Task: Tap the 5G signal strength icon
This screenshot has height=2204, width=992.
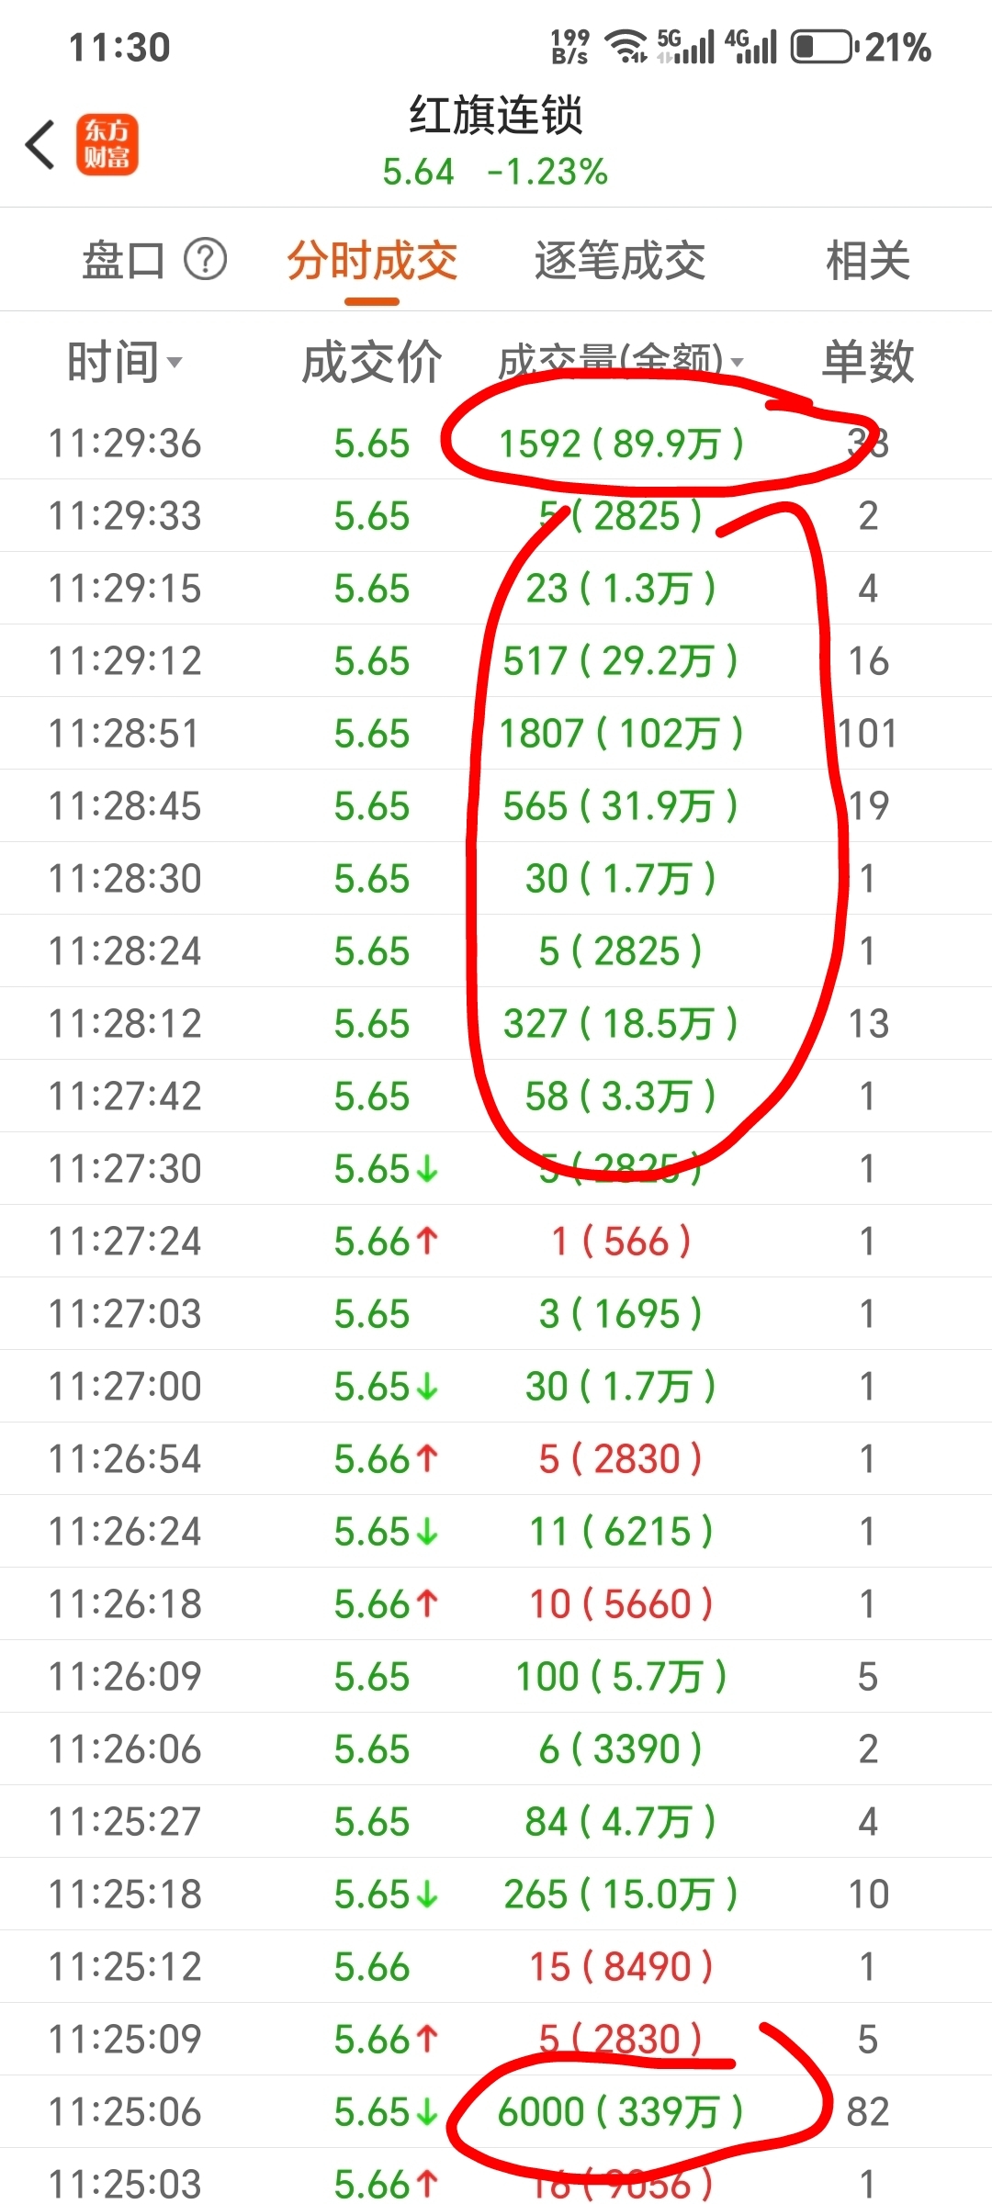Action: pos(685,46)
